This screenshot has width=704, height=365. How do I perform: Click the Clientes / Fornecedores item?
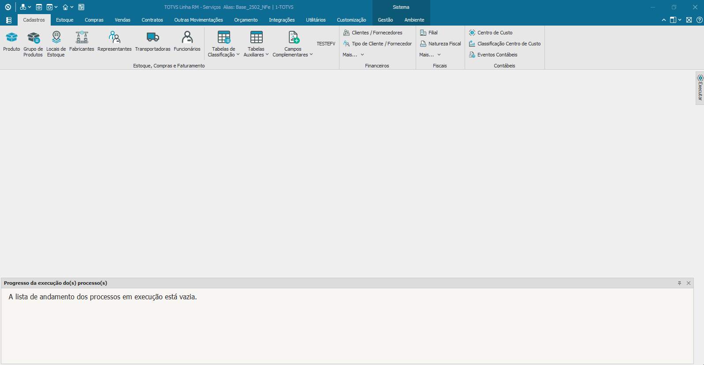click(373, 33)
